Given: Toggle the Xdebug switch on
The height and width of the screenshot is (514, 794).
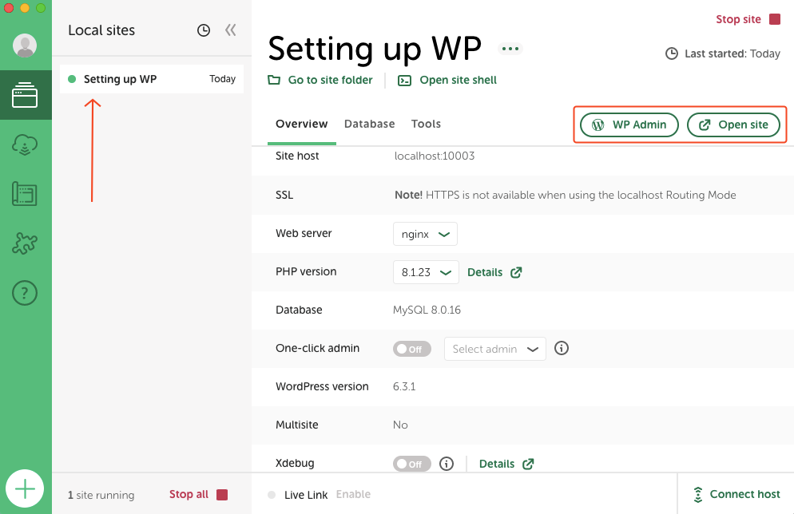Looking at the screenshot, I should [411, 464].
